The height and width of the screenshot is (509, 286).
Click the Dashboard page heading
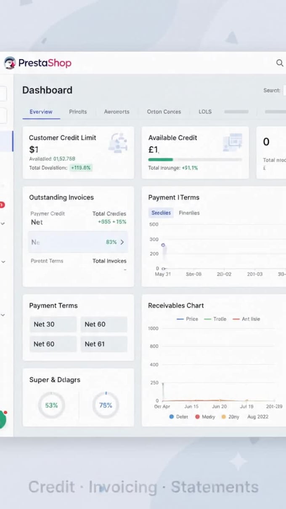tap(47, 90)
